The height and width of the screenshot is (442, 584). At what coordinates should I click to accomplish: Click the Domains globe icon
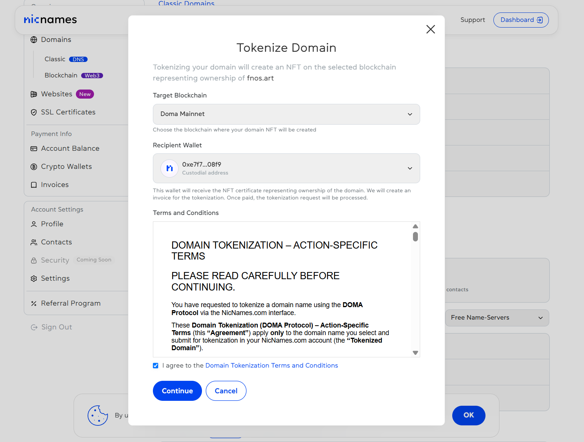click(x=34, y=40)
